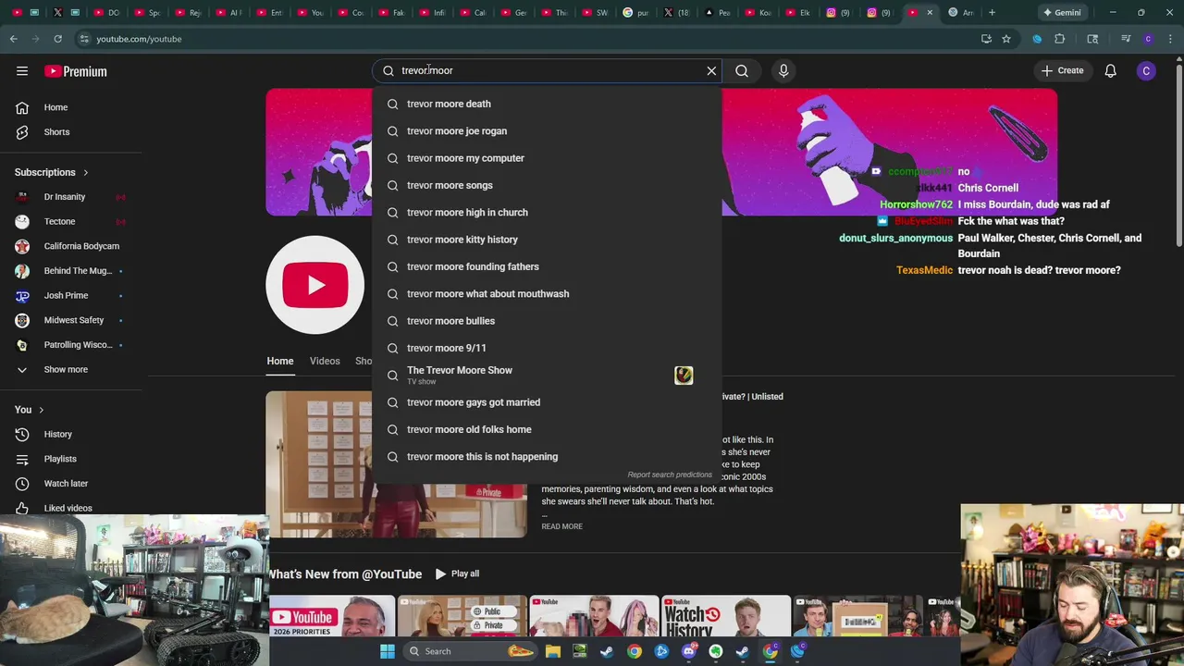Click the YouTube Premium logo

pos(76,71)
